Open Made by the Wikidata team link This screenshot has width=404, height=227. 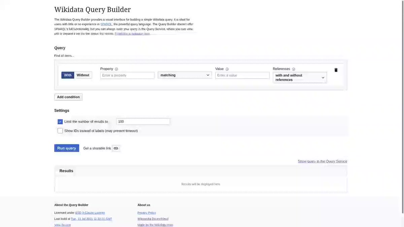(x=155, y=225)
